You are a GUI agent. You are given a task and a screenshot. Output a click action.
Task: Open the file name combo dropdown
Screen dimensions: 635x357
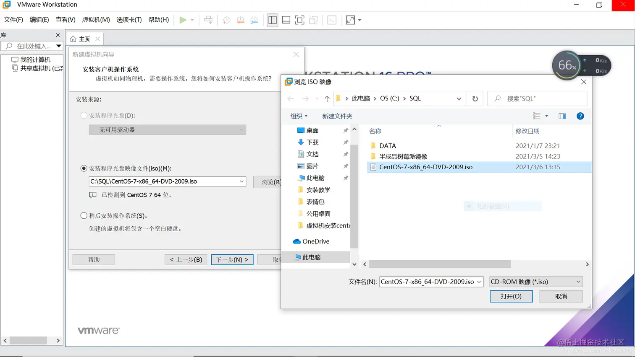[x=479, y=282]
